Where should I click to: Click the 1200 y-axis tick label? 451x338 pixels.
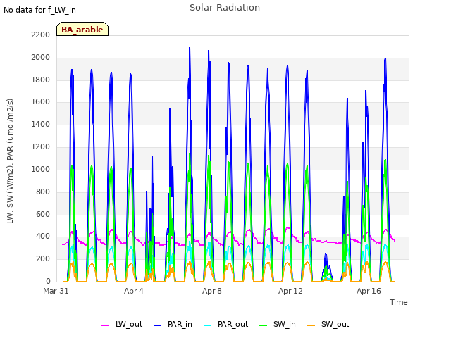coord(41,146)
